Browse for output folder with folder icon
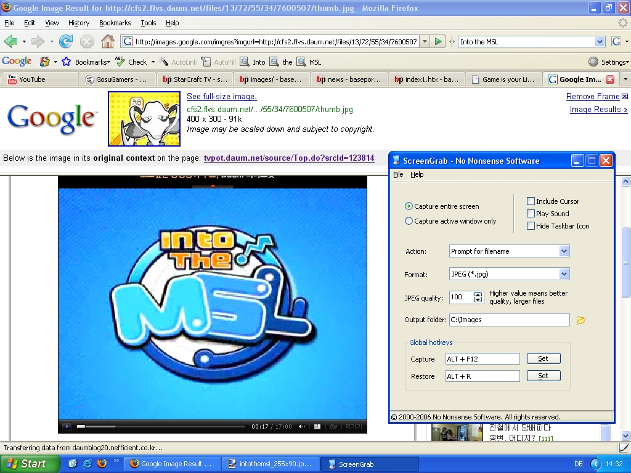This screenshot has height=473, width=631. click(580, 320)
